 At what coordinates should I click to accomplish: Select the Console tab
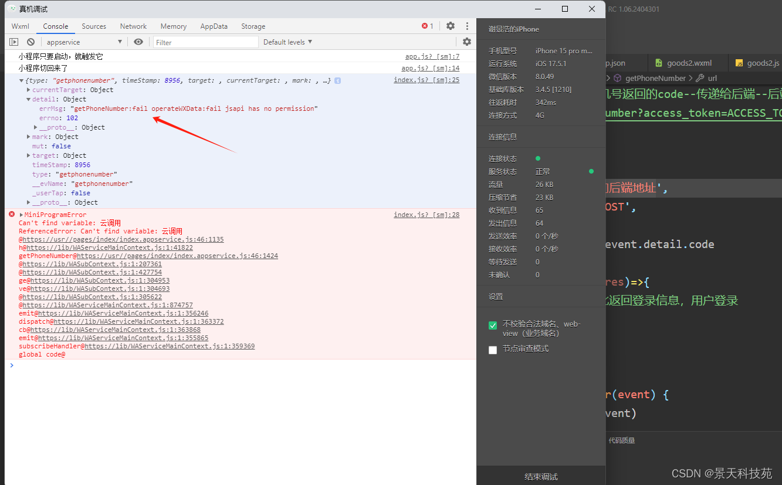click(x=56, y=26)
